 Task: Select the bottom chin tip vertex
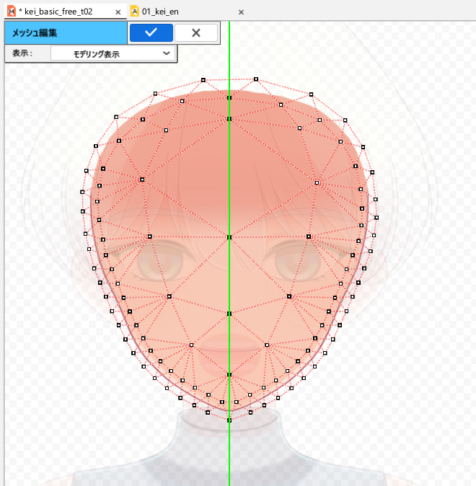[x=229, y=420]
